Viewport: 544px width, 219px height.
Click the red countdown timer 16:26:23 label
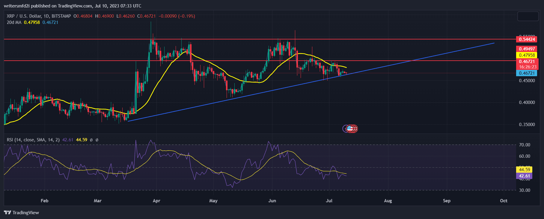click(528, 67)
